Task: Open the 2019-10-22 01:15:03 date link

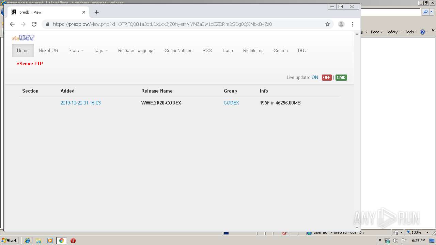Action: point(81,103)
